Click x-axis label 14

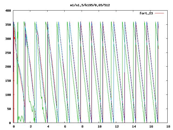(134, 126)
